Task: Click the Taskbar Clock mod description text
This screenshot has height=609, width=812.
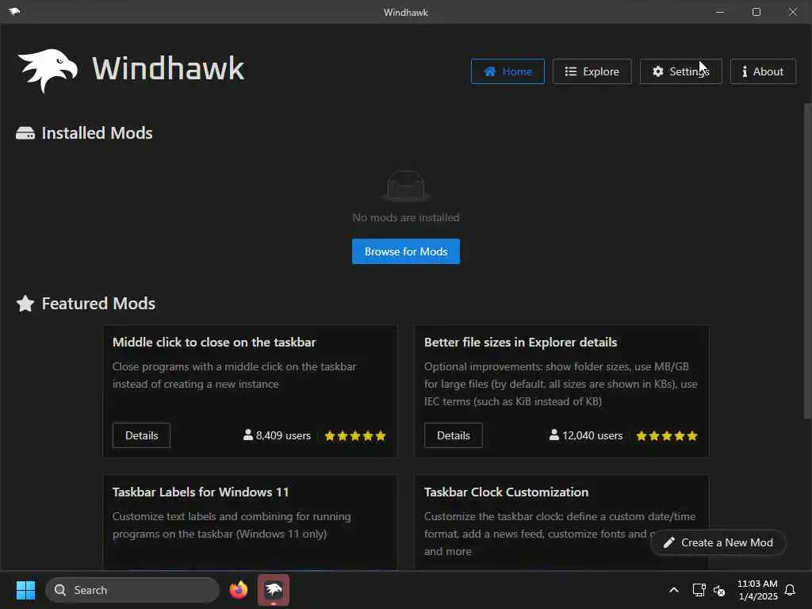Action: 559,534
